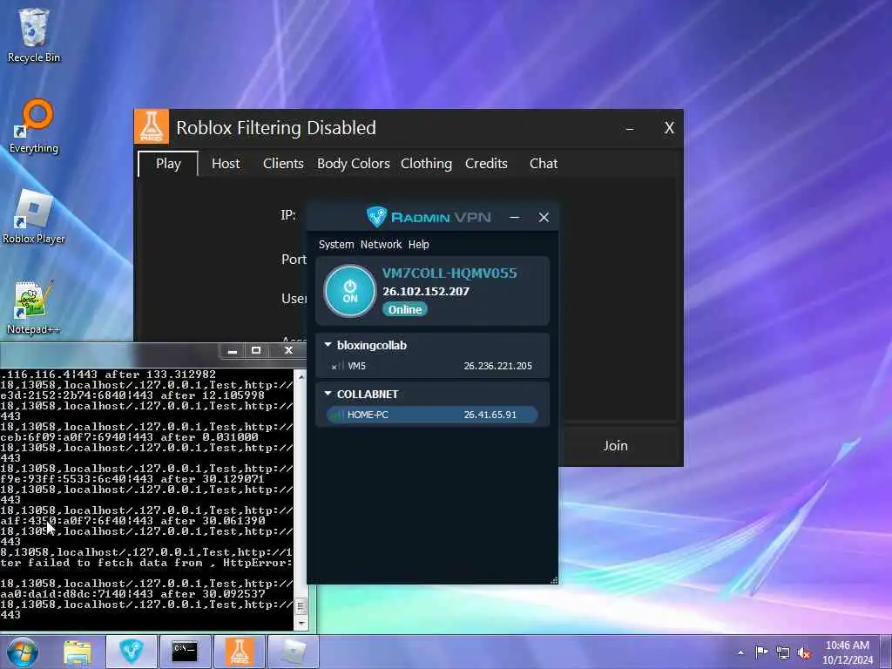The height and width of the screenshot is (669, 892).
Task: Click the taskbar clock showing 10:46 AM
Action: 848,652
